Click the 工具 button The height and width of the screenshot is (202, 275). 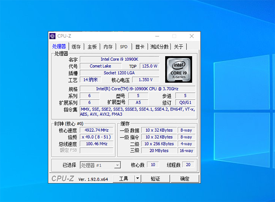coord(124,179)
